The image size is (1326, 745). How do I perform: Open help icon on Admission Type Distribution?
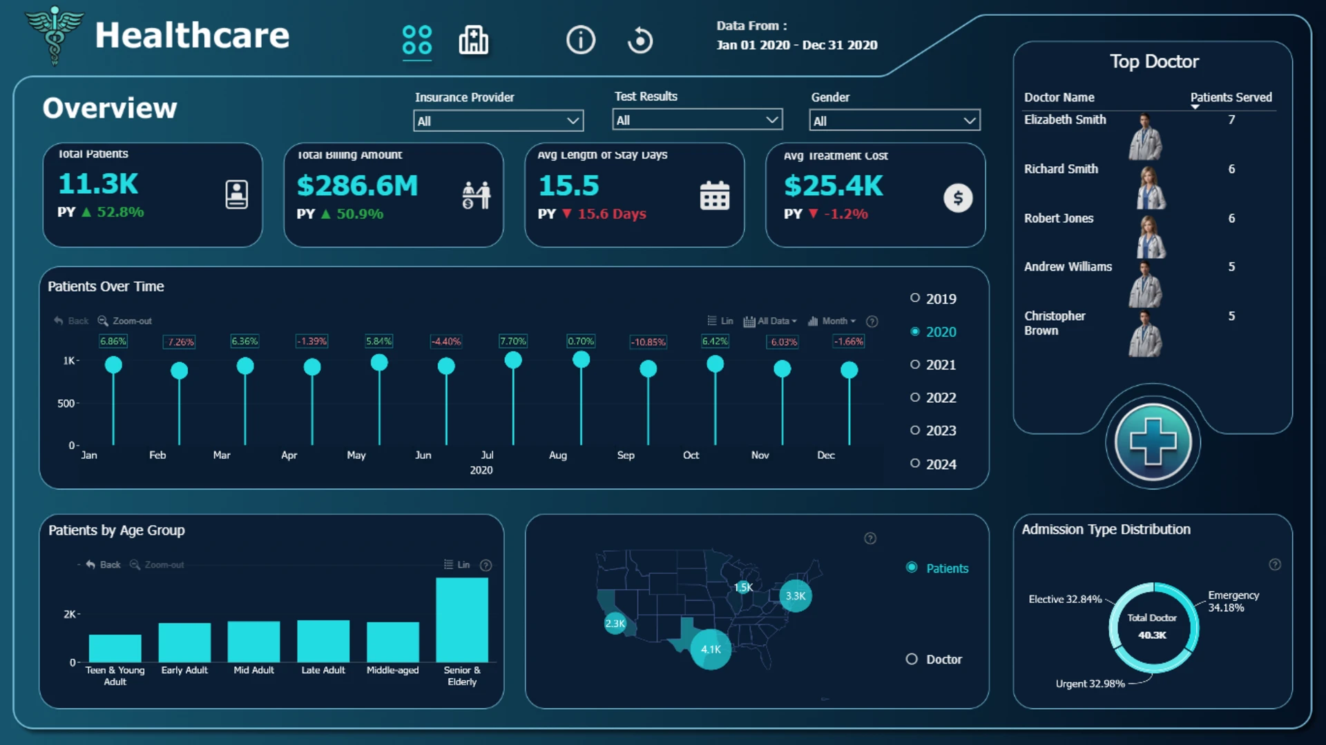click(1275, 565)
